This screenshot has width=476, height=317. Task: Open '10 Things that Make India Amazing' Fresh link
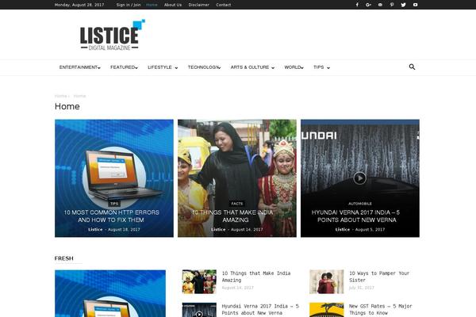(256, 277)
